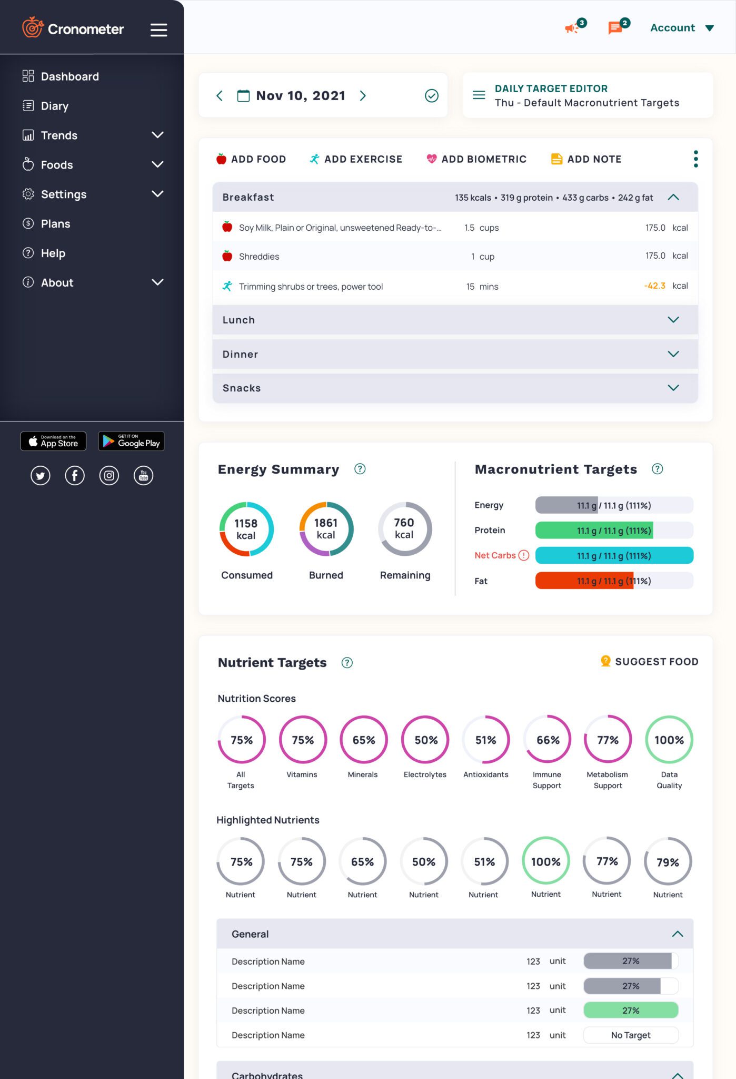This screenshot has width=736, height=1079.
Task: Open Macronutrient Targets help icon
Action: pyautogui.click(x=657, y=469)
